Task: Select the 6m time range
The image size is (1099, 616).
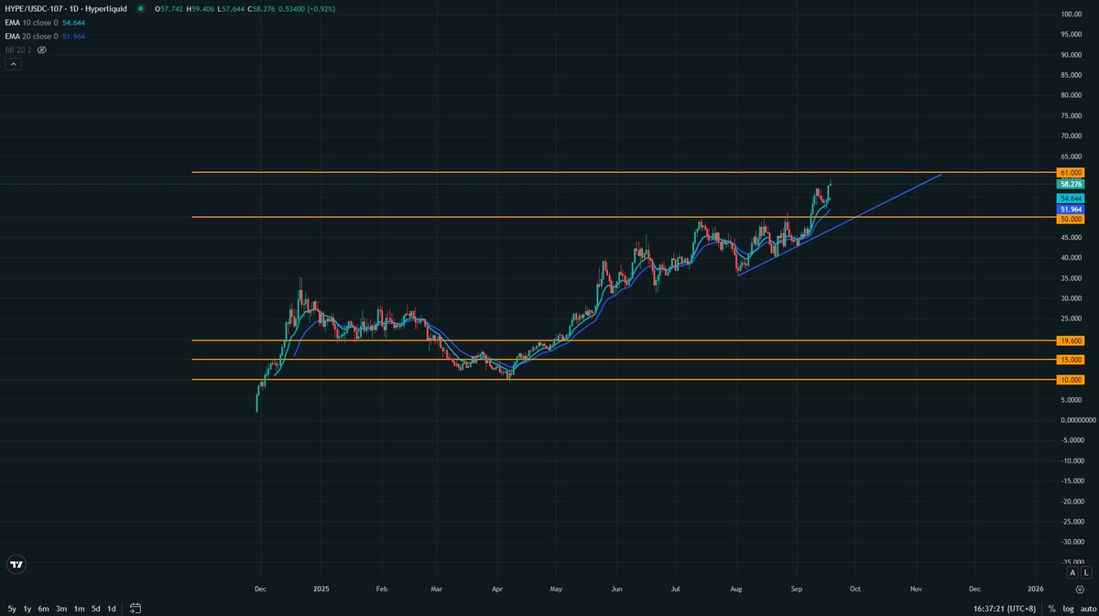Action: click(44, 608)
